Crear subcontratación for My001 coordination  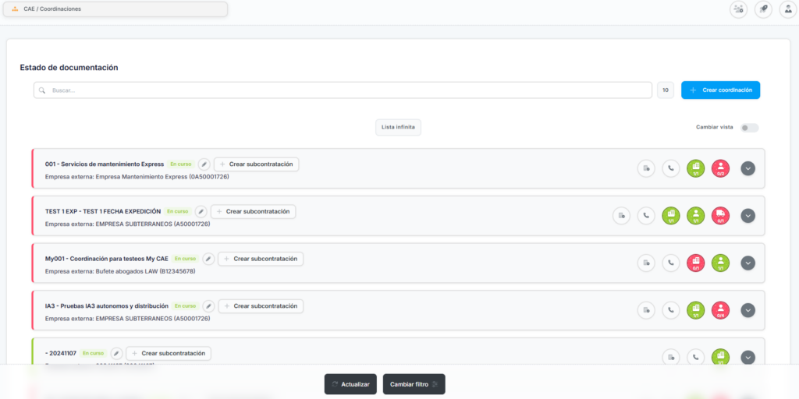(x=261, y=259)
